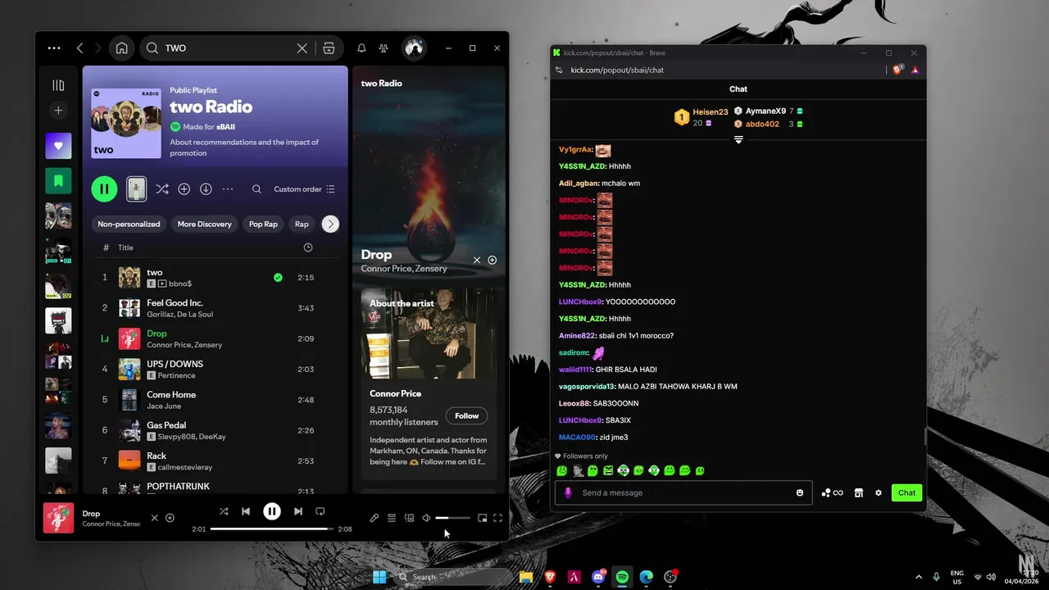Open Kick chat settings gear
The image size is (1049, 590).
(x=879, y=492)
